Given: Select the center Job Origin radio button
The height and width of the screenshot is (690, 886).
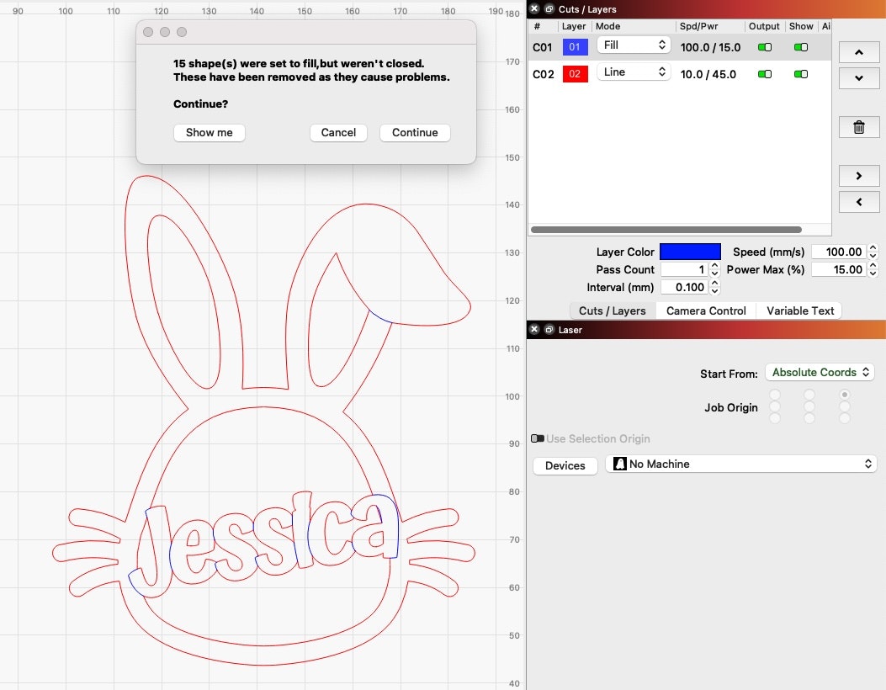Looking at the screenshot, I should [810, 407].
